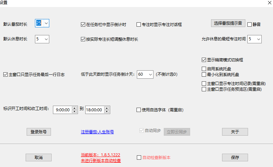Click the 25 value in tomato duration box
Screen dimensions: 273x167
click(39, 23)
